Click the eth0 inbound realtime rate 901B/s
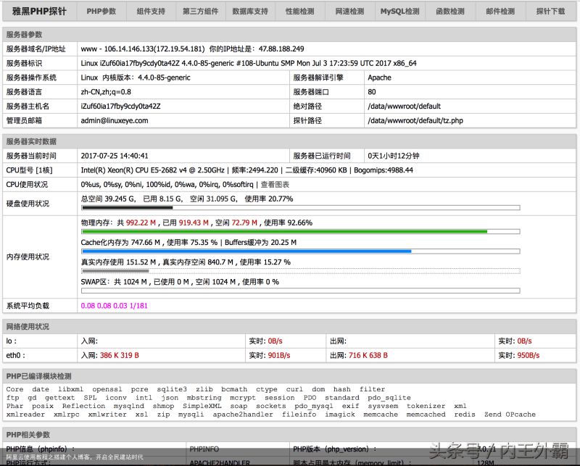Screen dimensions: 580x466 click(x=279, y=355)
